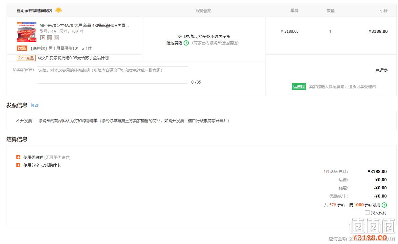
Task: Click the green help icon next to 退运费险
Action: [x=186, y=43]
